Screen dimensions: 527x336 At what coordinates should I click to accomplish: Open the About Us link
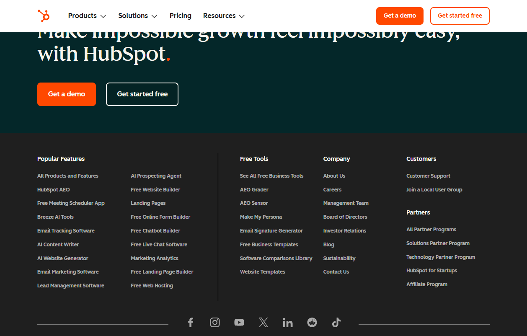[334, 176]
